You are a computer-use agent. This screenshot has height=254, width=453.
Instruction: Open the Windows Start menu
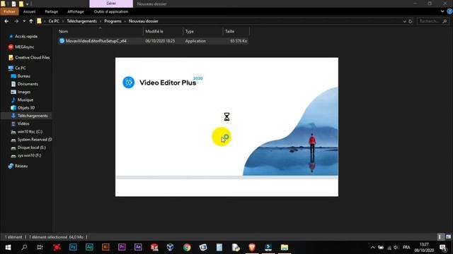coord(8,247)
